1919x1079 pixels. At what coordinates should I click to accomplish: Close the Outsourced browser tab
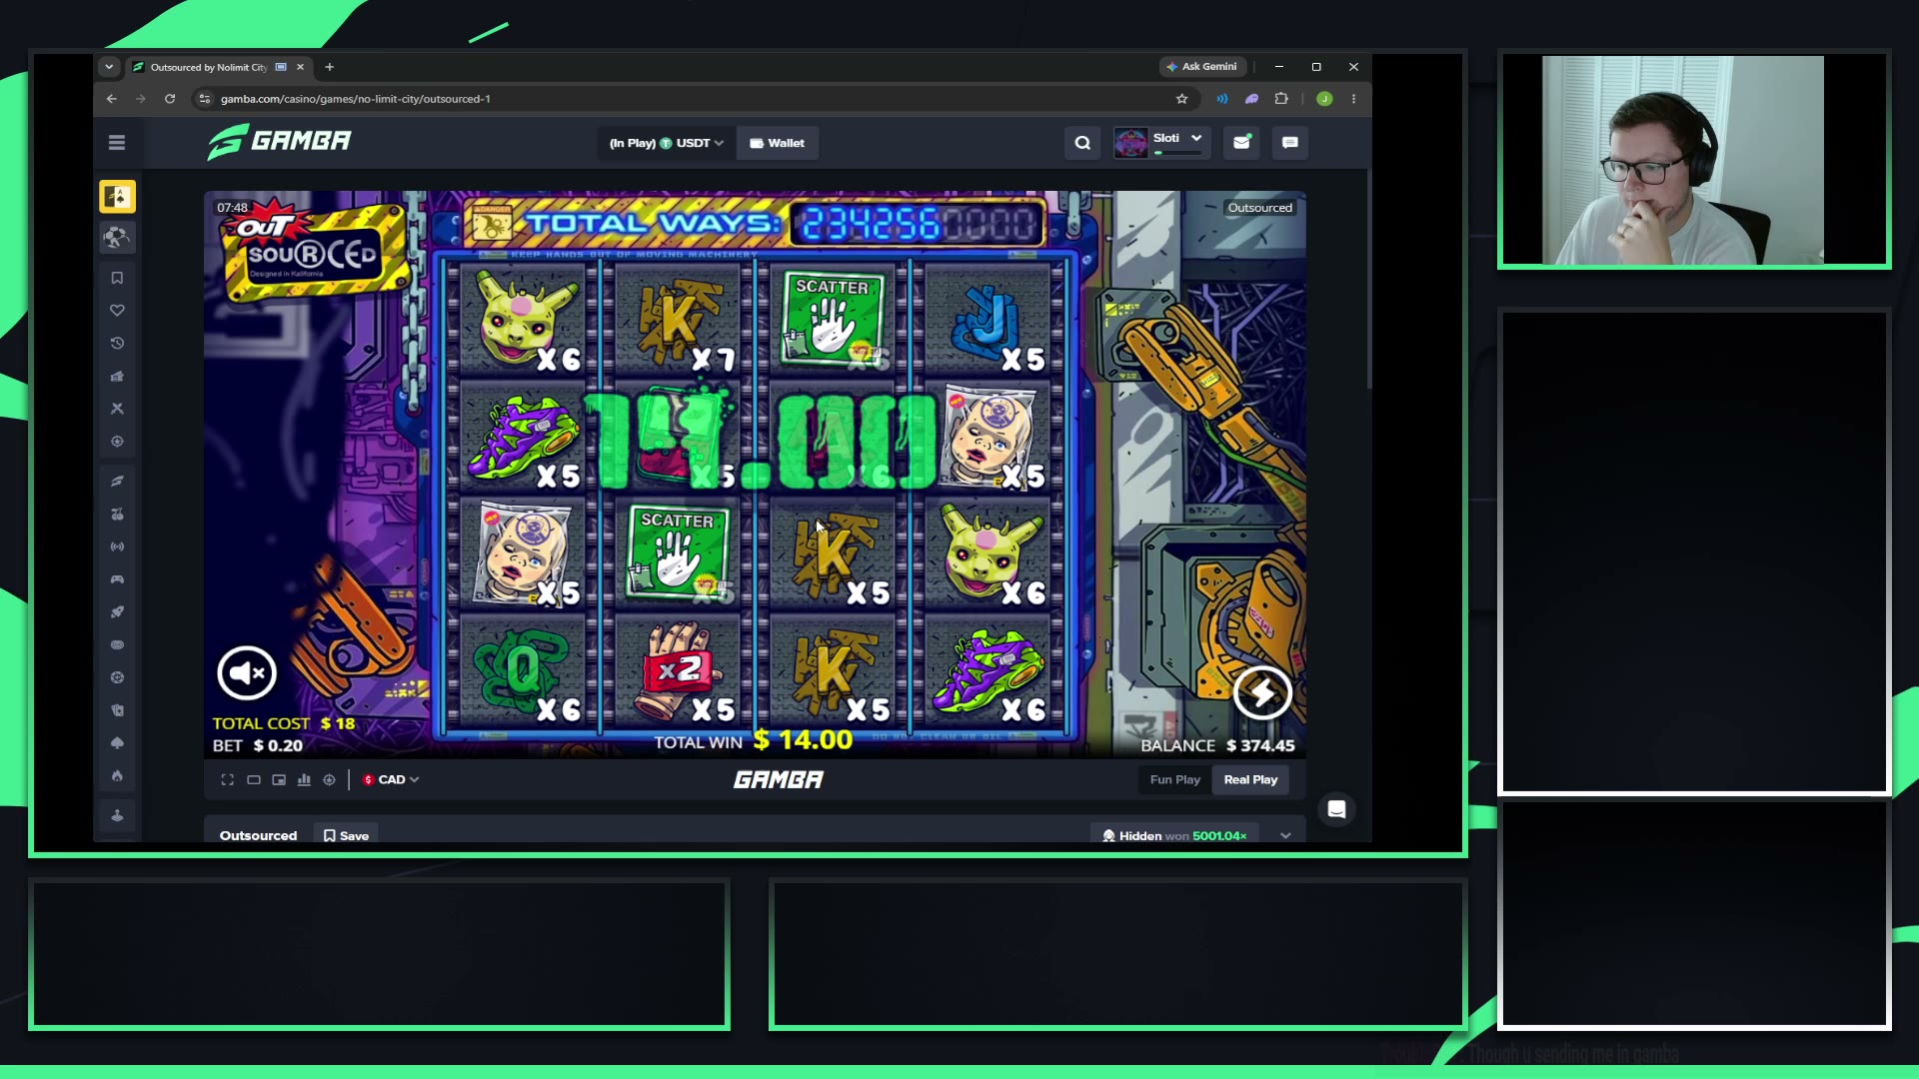coord(300,67)
